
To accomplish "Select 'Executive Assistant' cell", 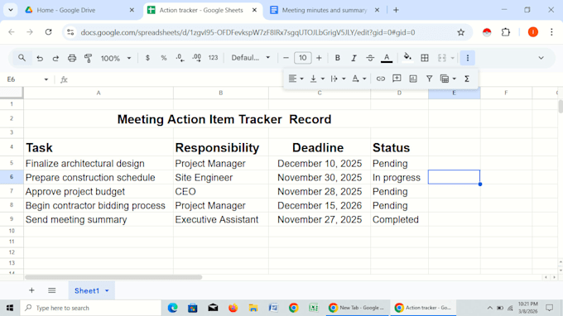I will pyautogui.click(x=221, y=219).
